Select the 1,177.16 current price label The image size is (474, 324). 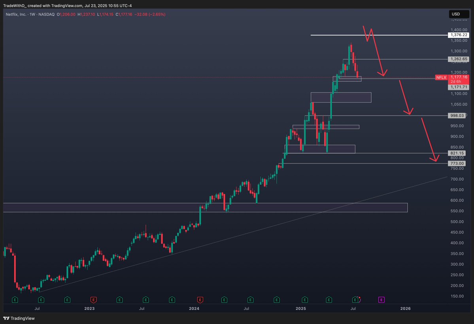[x=459, y=77]
